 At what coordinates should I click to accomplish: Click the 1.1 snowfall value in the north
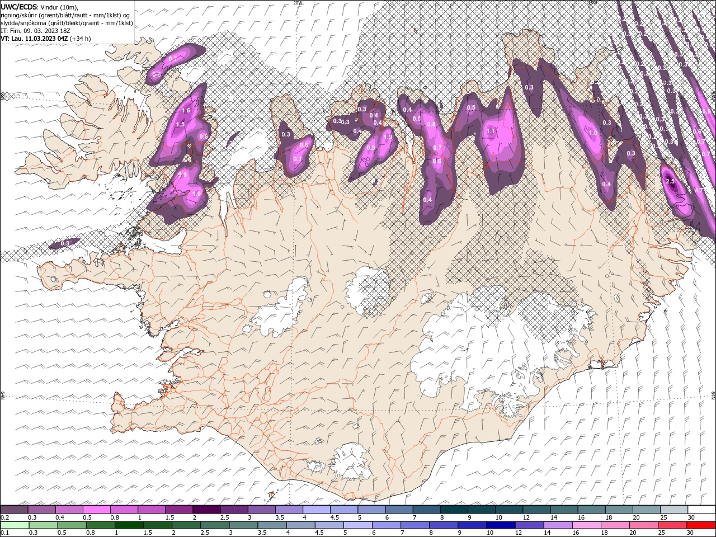coord(491,131)
